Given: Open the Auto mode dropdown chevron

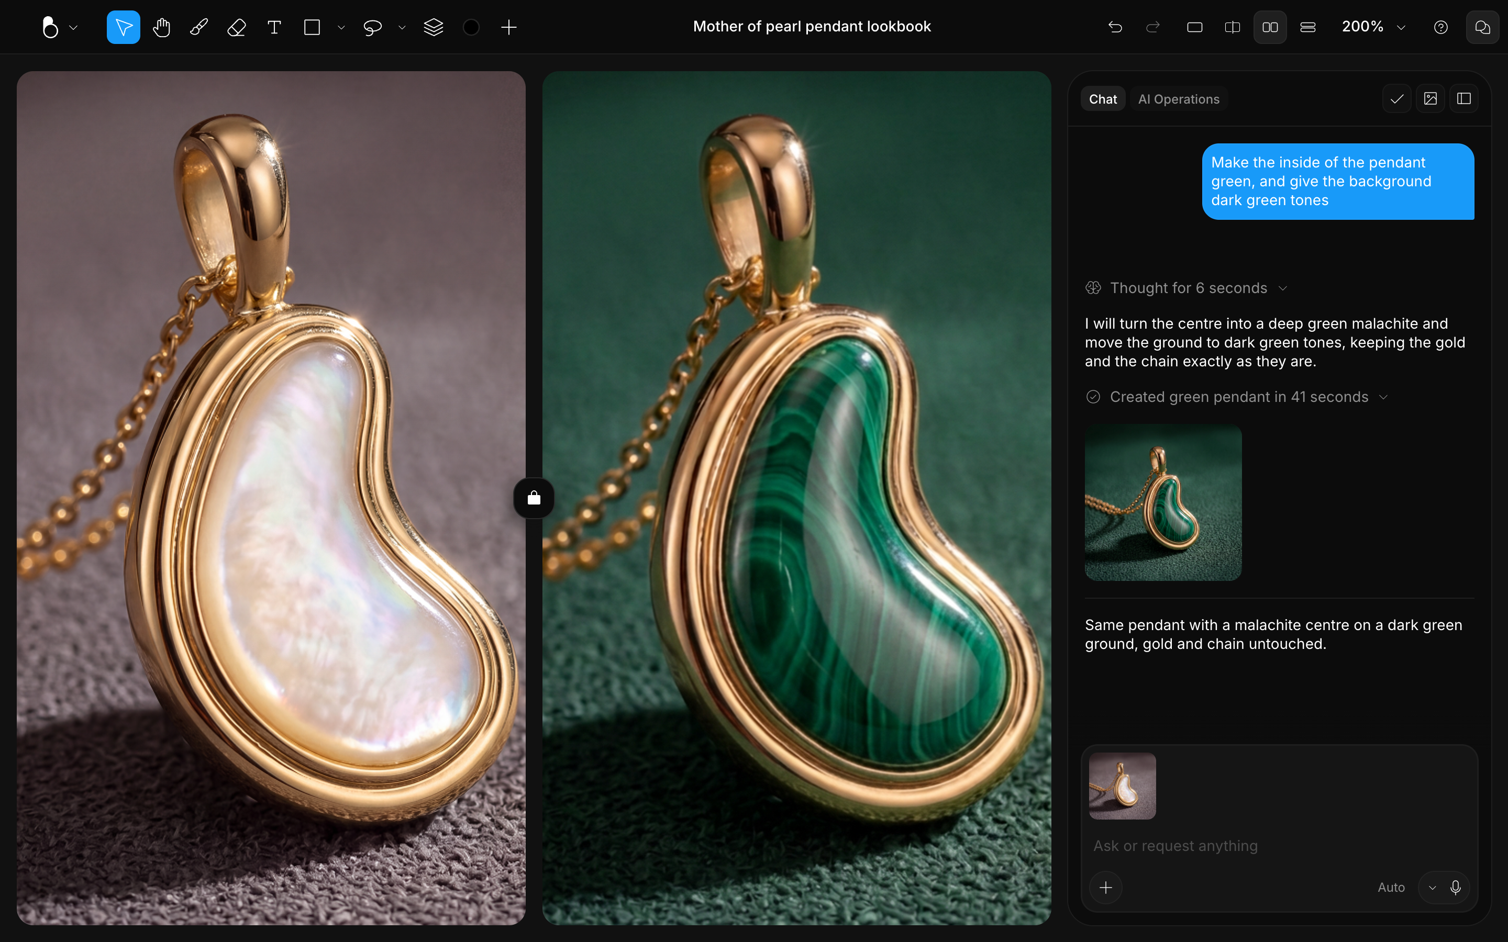Looking at the screenshot, I should click(1433, 888).
